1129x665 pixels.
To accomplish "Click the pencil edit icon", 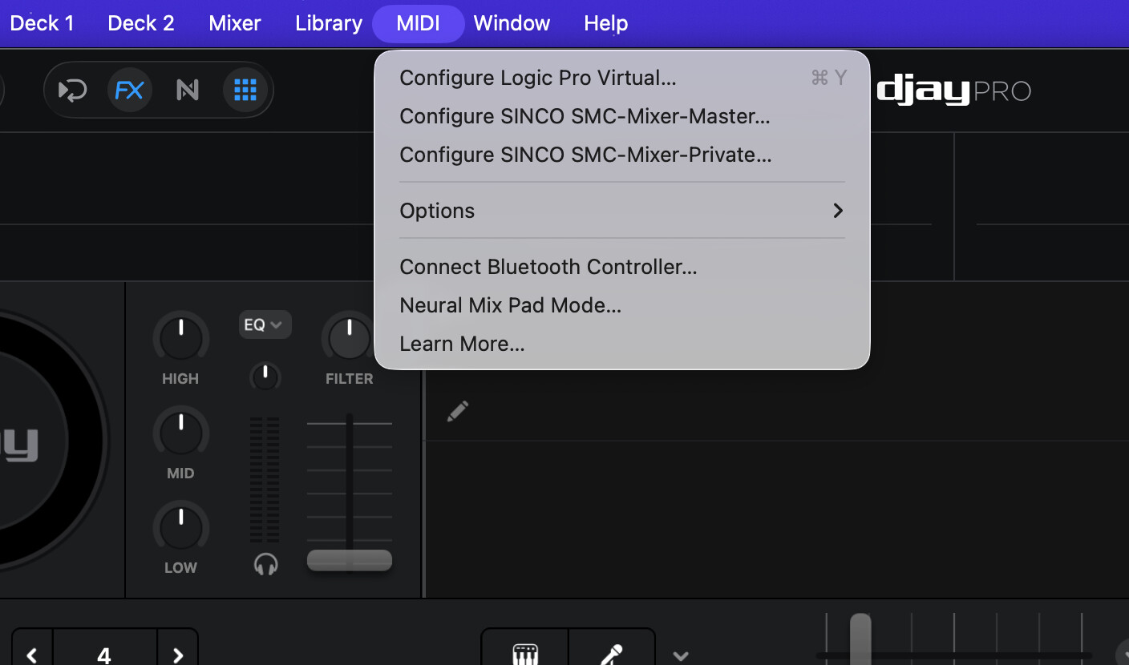I will coord(458,412).
